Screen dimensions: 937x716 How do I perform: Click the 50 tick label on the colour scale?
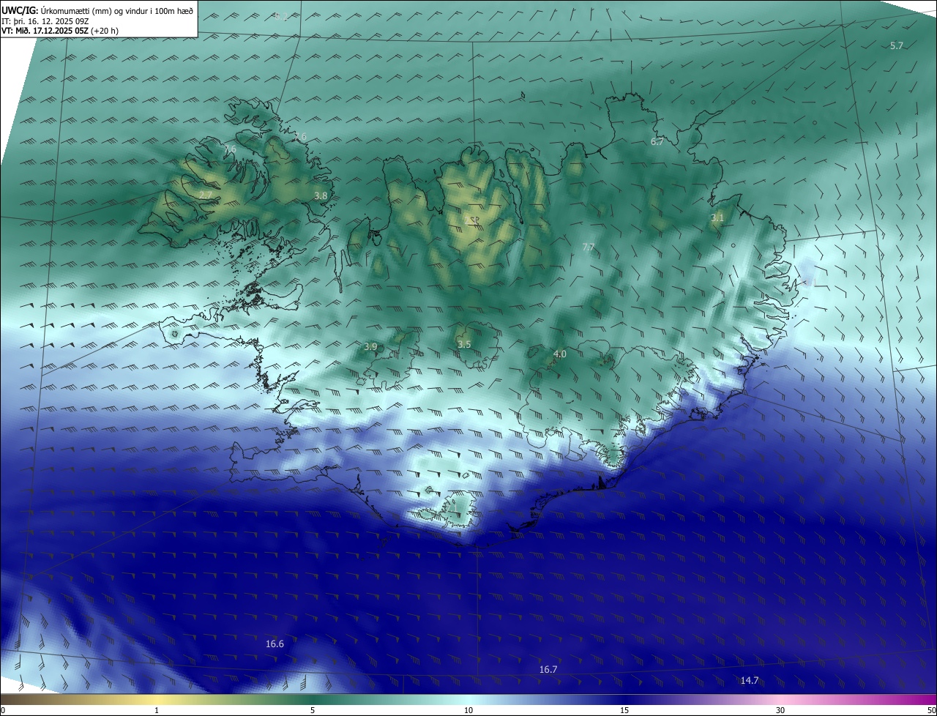(x=931, y=710)
